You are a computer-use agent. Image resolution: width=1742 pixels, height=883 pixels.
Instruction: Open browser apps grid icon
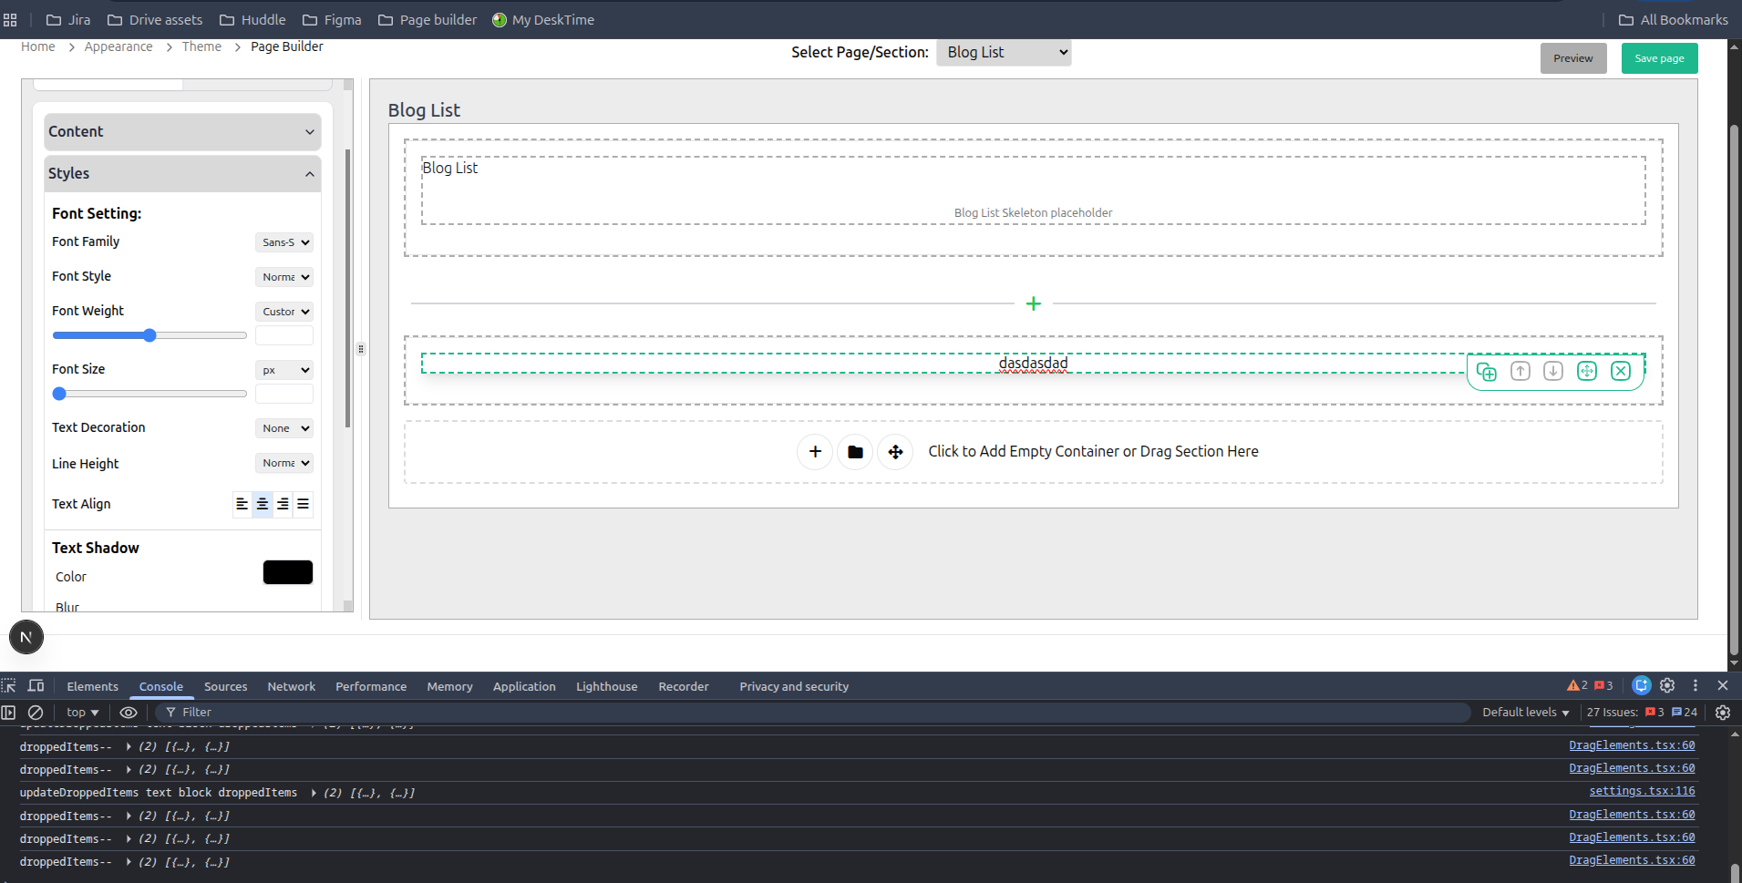[x=10, y=20]
